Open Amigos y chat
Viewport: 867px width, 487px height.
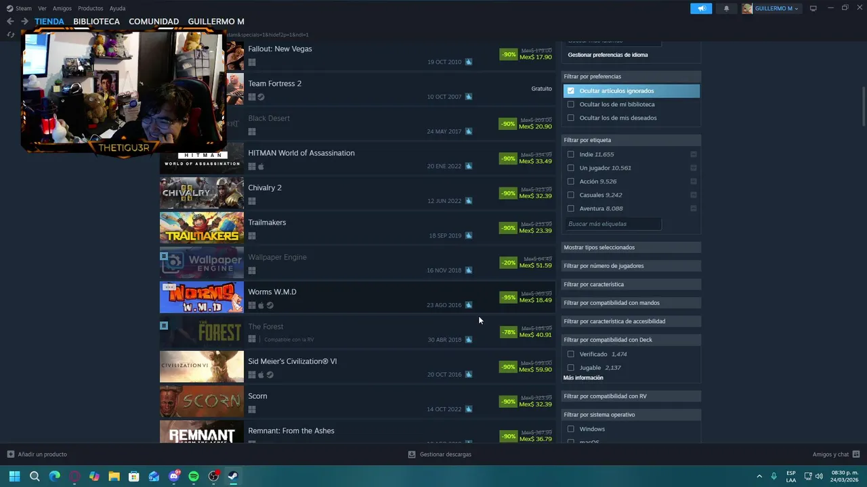(x=830, y=455)
